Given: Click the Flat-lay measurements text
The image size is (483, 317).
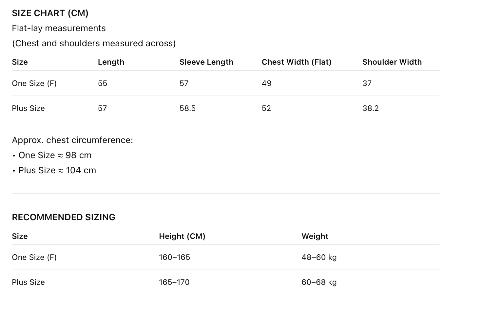Looking at the screenshot, I should pyautogui.click(x=59, y=28).
